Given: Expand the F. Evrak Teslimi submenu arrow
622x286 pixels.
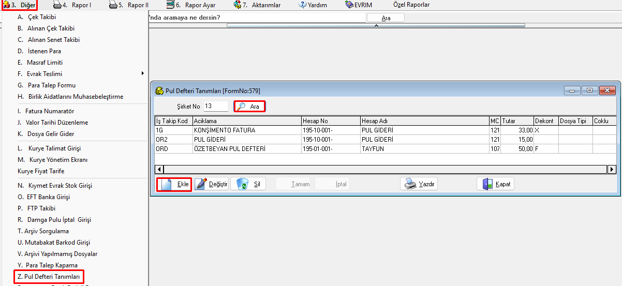Looking at the screenshot, I should pyautogui.click(x=142, y=73).
